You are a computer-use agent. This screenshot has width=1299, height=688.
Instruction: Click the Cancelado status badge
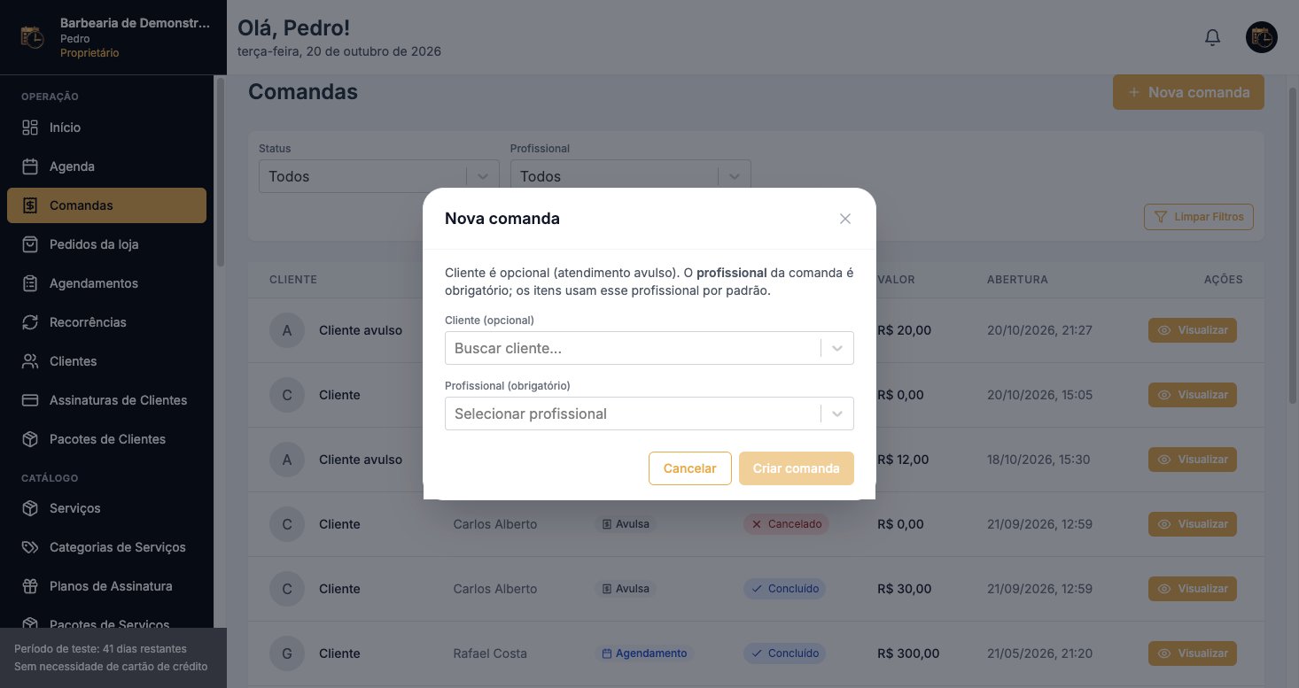[786, 524]
